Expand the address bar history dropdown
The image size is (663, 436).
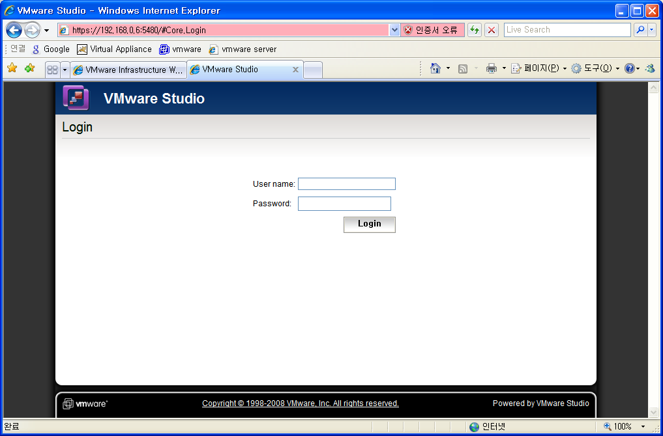pyautogui.click(x=394, y=30)
